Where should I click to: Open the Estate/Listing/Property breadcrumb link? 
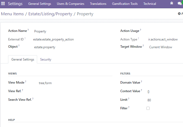pos(50,14)
